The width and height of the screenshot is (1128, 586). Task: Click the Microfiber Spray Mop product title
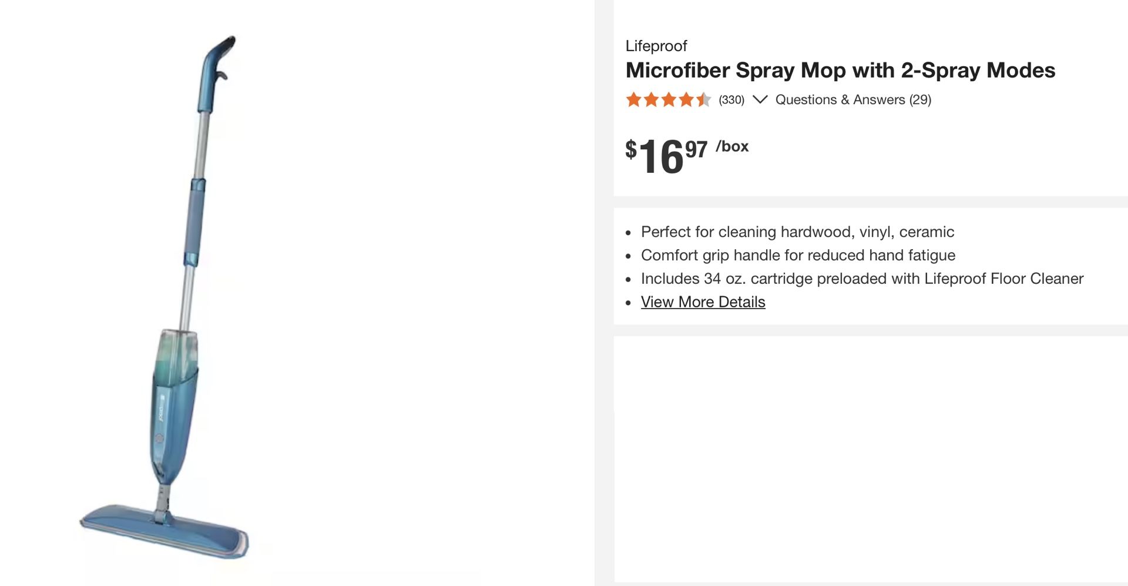[840, 71]
